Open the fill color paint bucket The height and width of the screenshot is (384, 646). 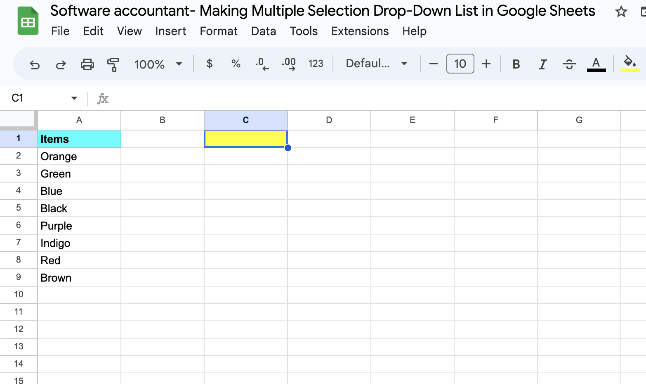[x=630, y=64]
